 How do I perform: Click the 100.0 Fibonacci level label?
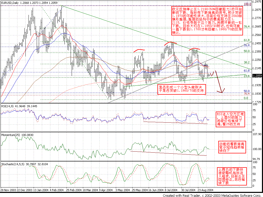[x=247, y=4]
